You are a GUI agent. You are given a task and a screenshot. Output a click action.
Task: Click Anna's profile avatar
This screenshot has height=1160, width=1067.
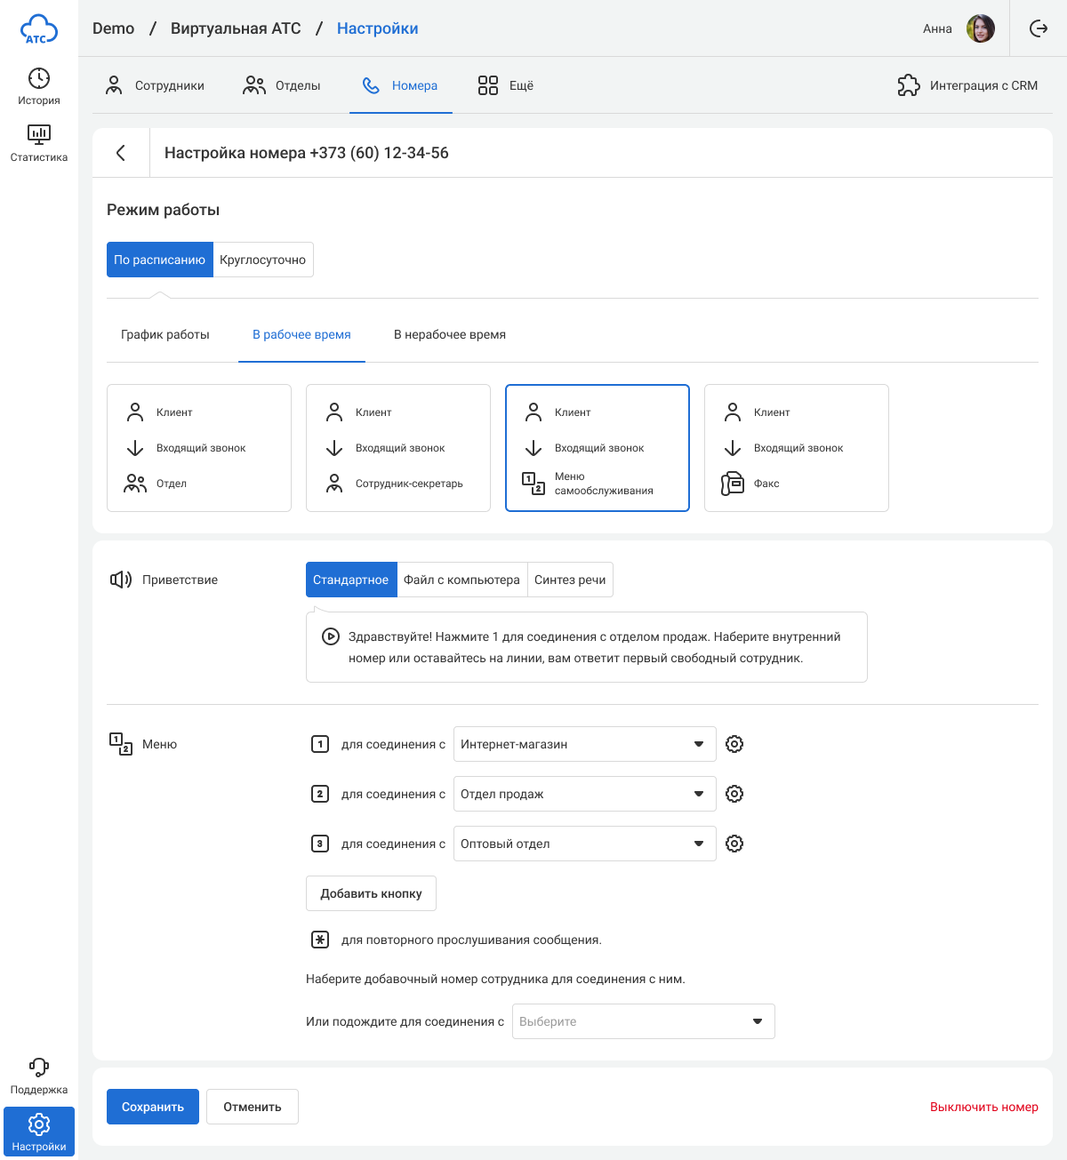(981, 28)
